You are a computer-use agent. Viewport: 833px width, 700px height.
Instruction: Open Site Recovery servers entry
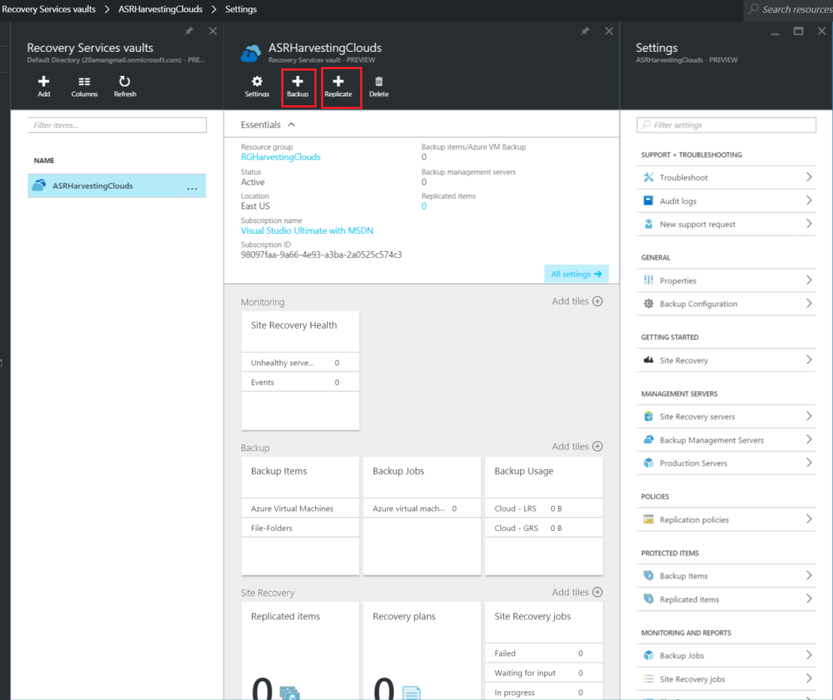pyautogui.click(x=725, y=417)
